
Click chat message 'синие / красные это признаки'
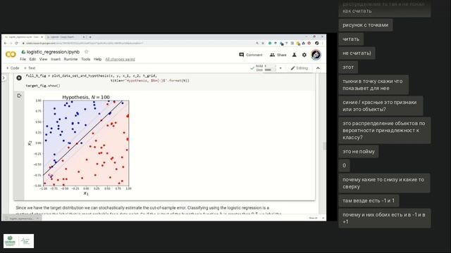tap(381, 106)
